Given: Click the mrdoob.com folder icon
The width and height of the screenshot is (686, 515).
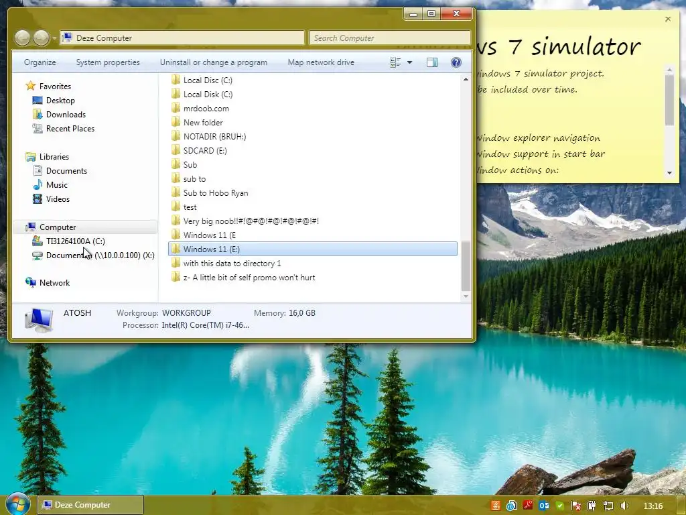Looking at the screenshot, I should [176, 108].
